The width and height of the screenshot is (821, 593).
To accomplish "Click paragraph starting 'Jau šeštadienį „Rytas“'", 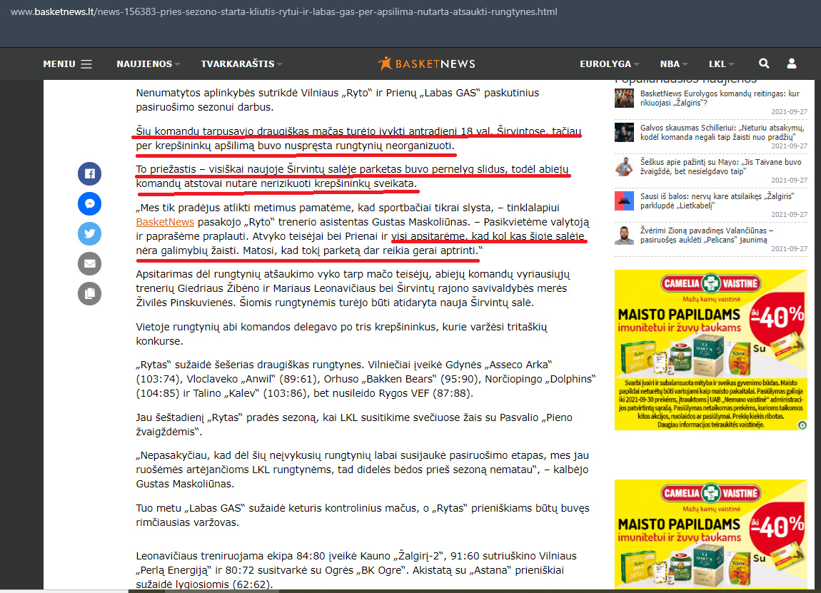I will 354,425.
